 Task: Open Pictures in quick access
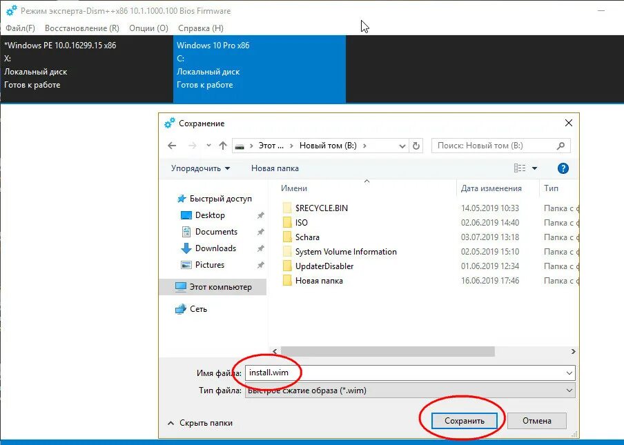(210, 265)
